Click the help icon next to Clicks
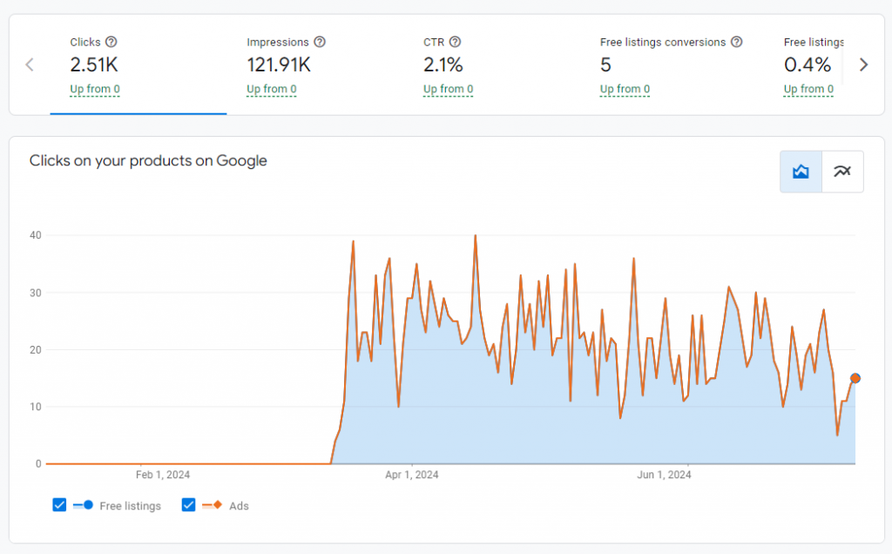The width and height of the screenshot is (892, 554). click(111, 42)
